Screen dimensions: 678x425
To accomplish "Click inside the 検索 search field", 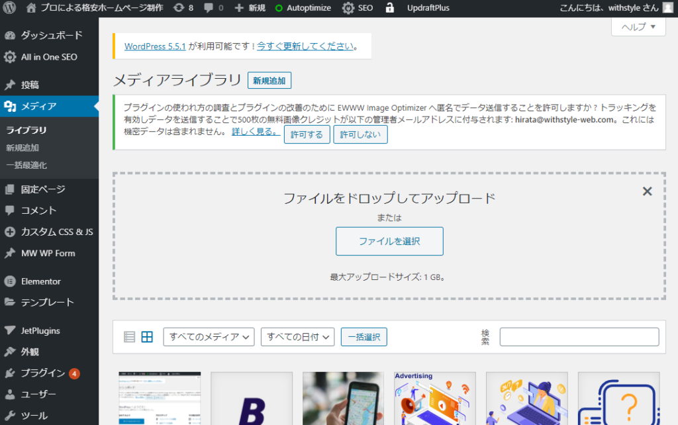I will tap(579, 337).
